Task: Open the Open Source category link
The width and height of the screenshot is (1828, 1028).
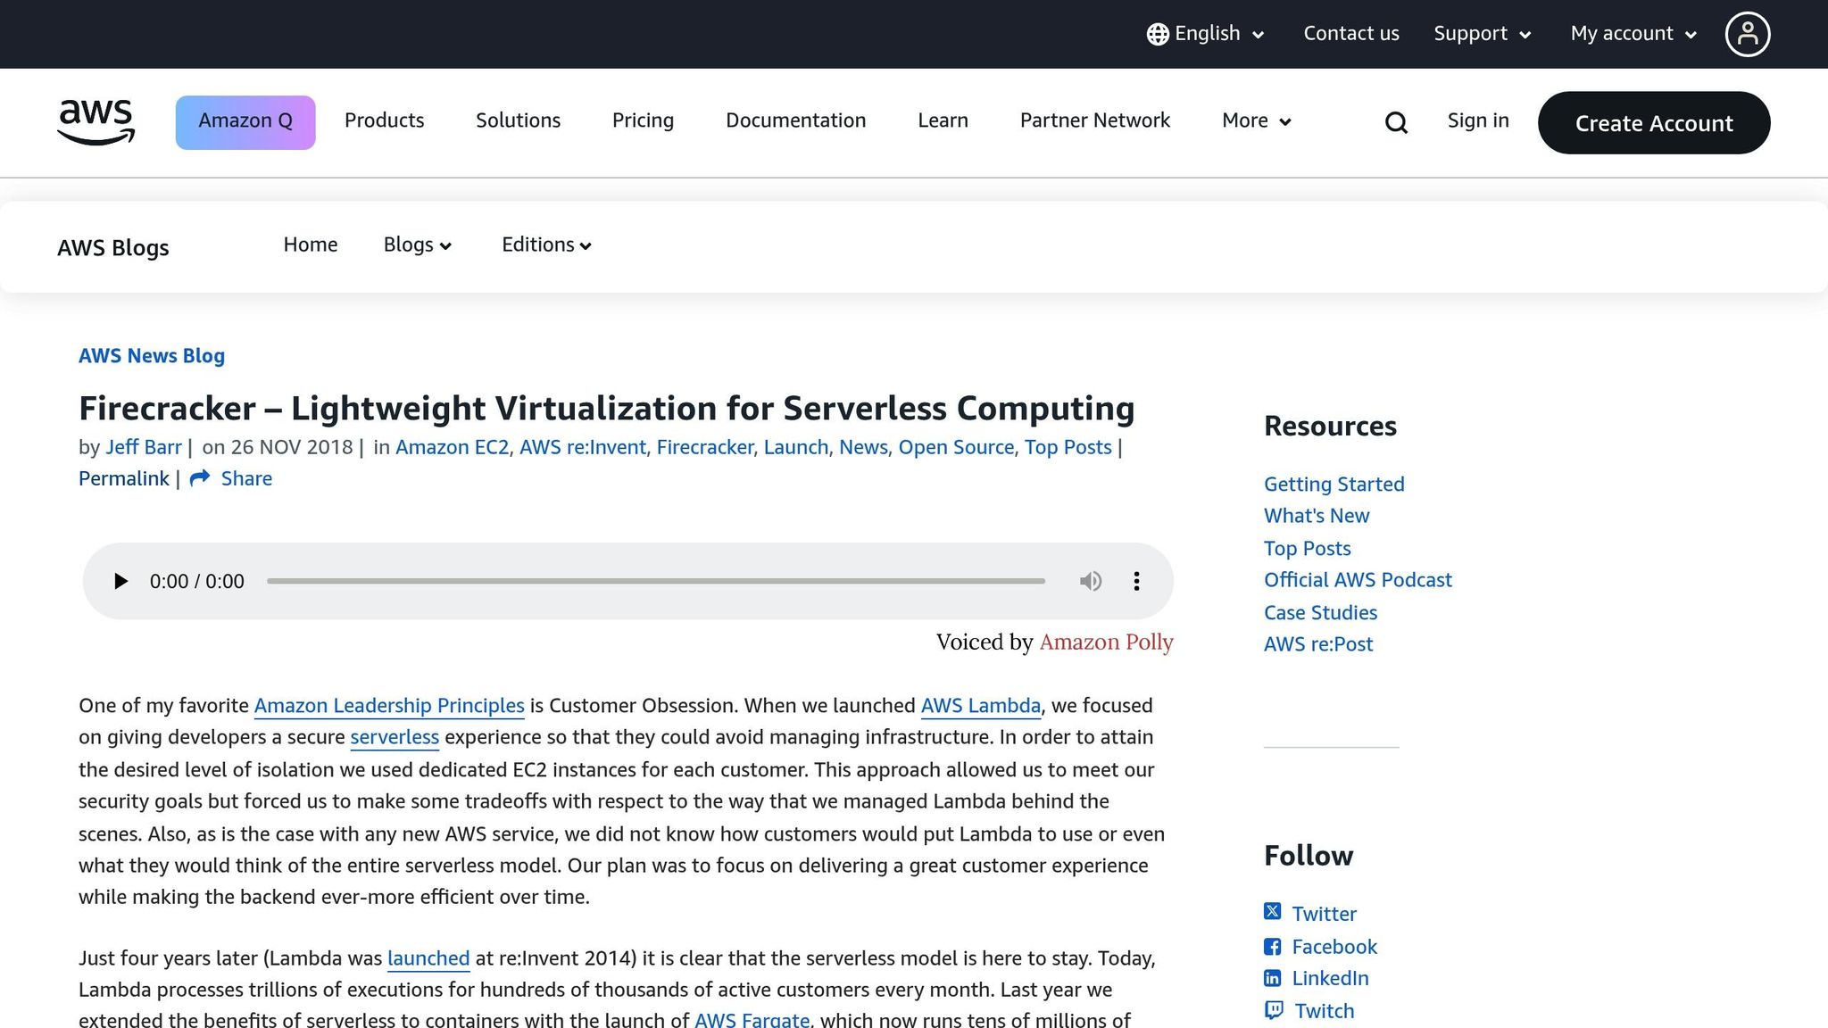Action: click(x=956, y=447)
